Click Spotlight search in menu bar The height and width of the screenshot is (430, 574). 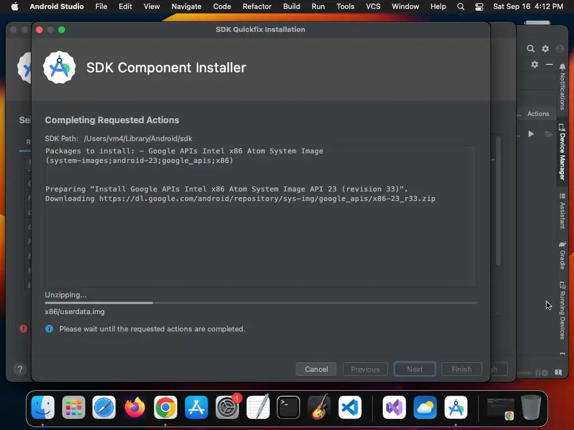coord(461,7)
